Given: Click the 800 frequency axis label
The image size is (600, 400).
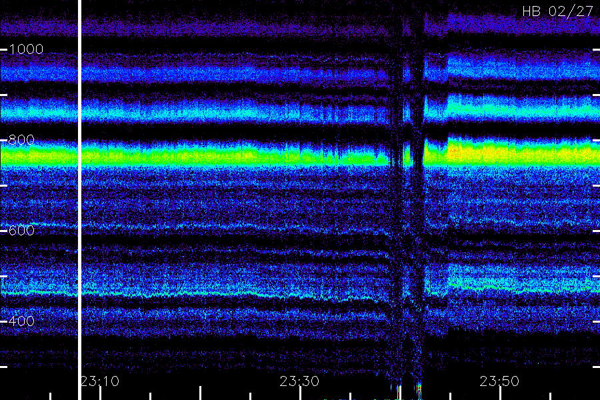Looking at the screenshot, I should click(x=21, y=140).
